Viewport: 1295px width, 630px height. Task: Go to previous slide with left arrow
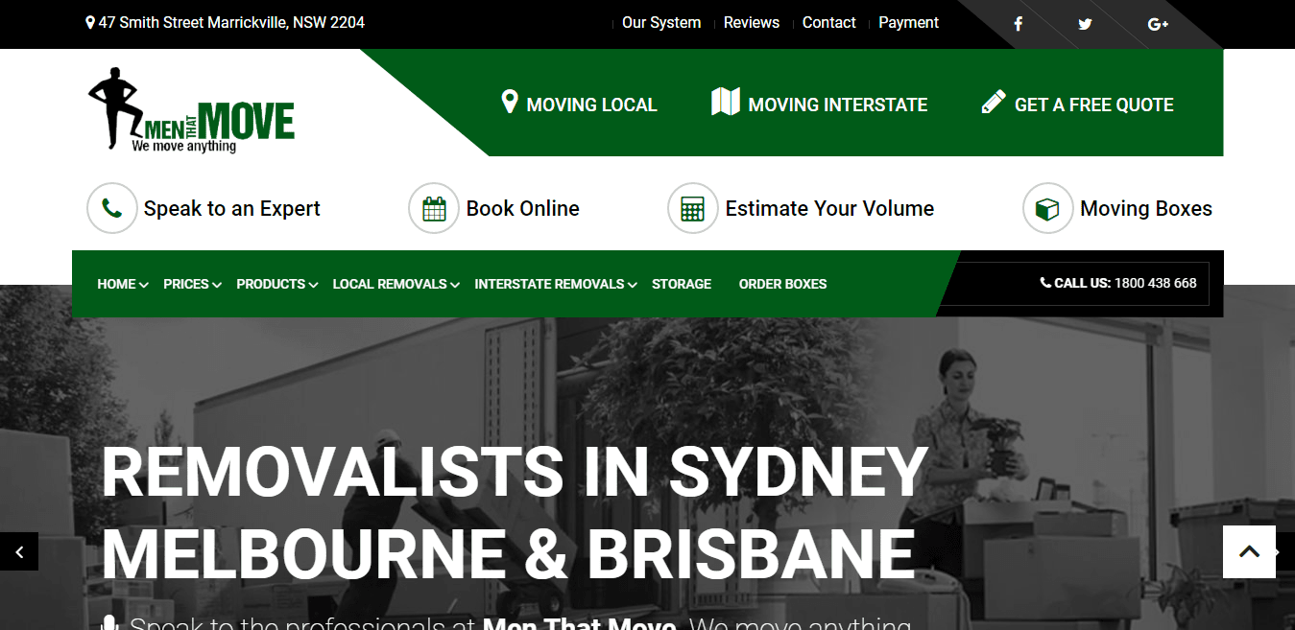(19, 551)
